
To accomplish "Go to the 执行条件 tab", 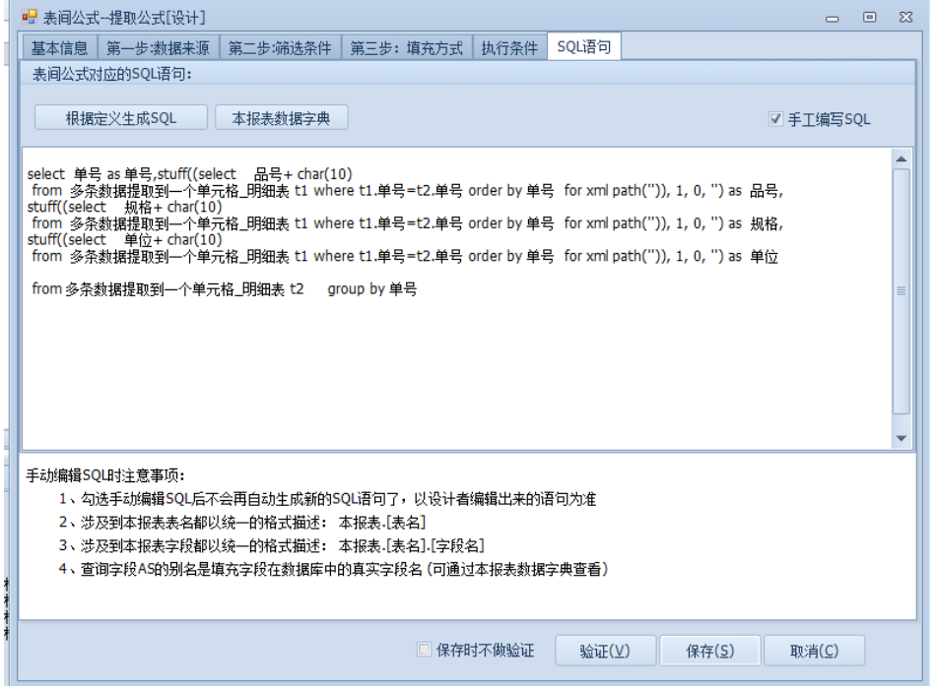I will (508, 48).
